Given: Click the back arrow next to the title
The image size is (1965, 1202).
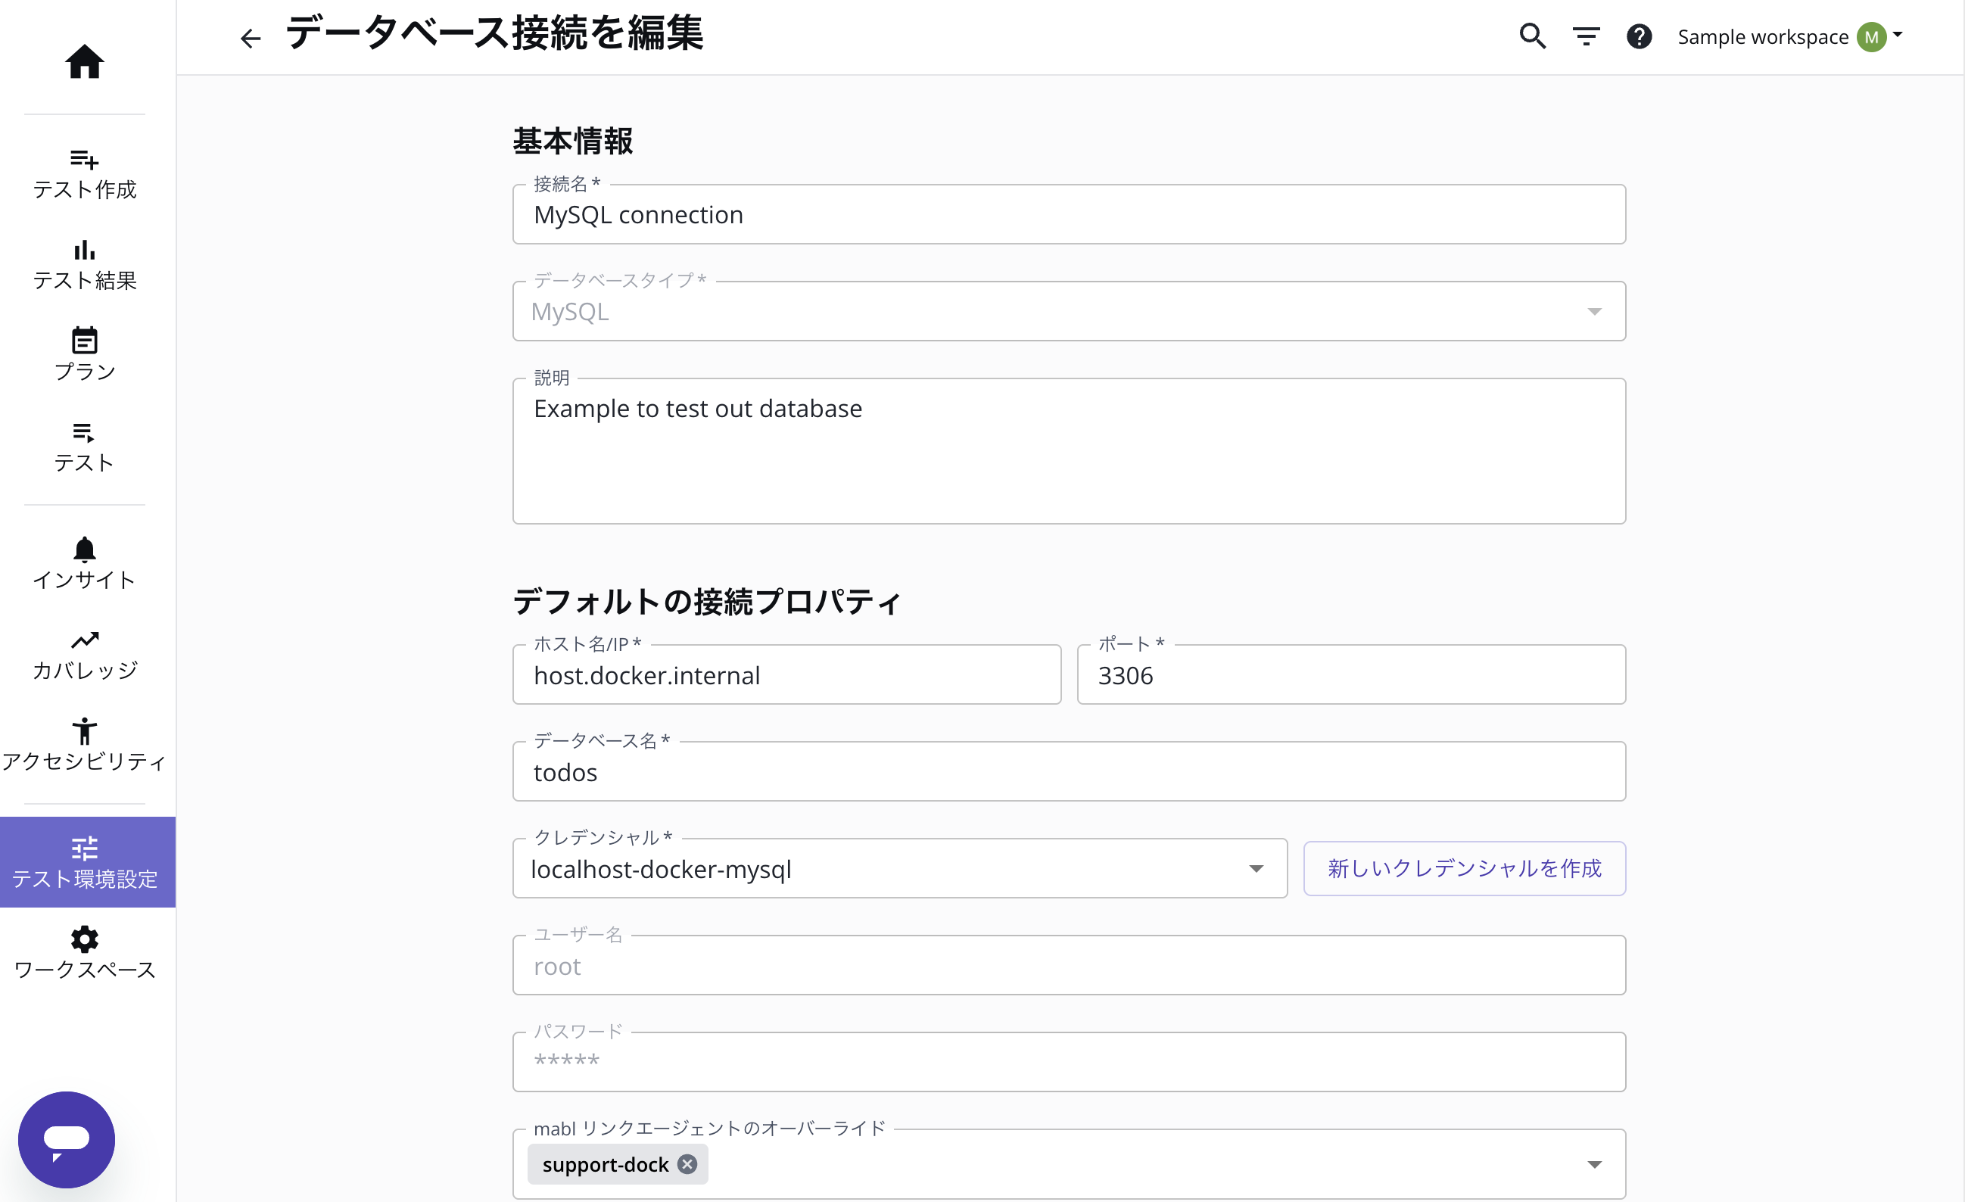Looking at the screenshot, I should (250, 38).
